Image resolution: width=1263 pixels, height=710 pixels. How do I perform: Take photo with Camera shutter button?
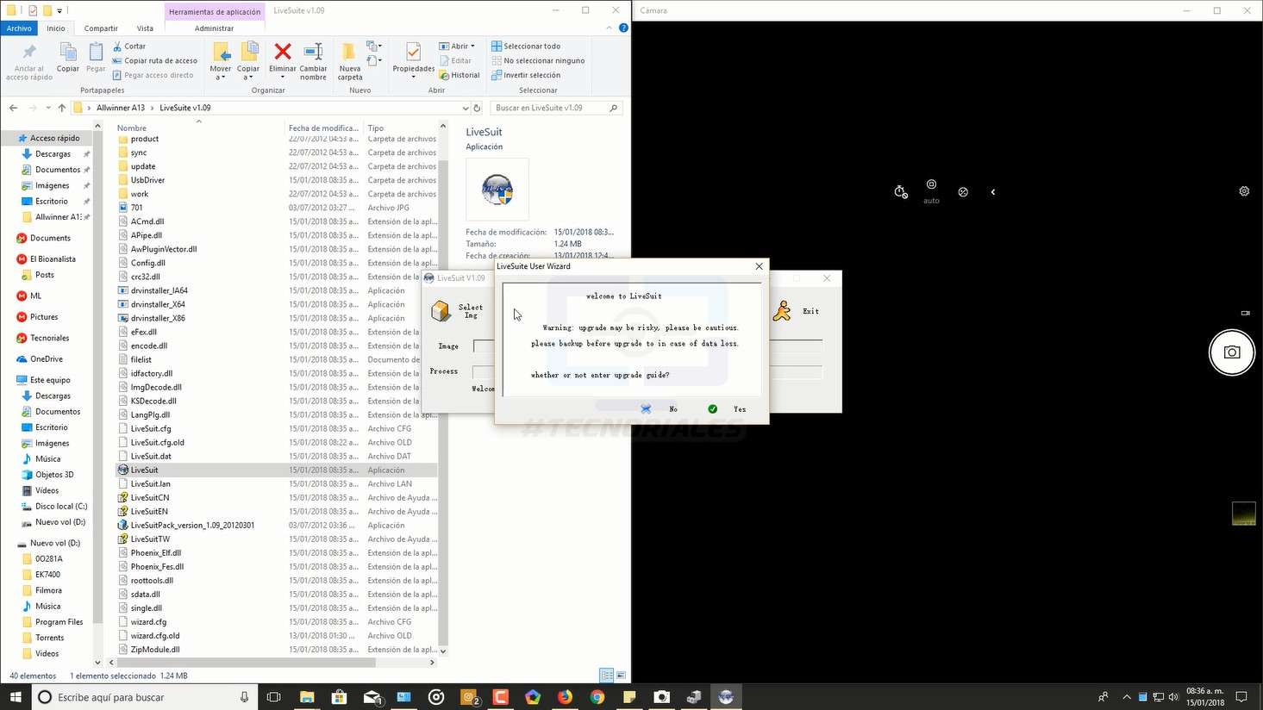(x=1232, y=352)
